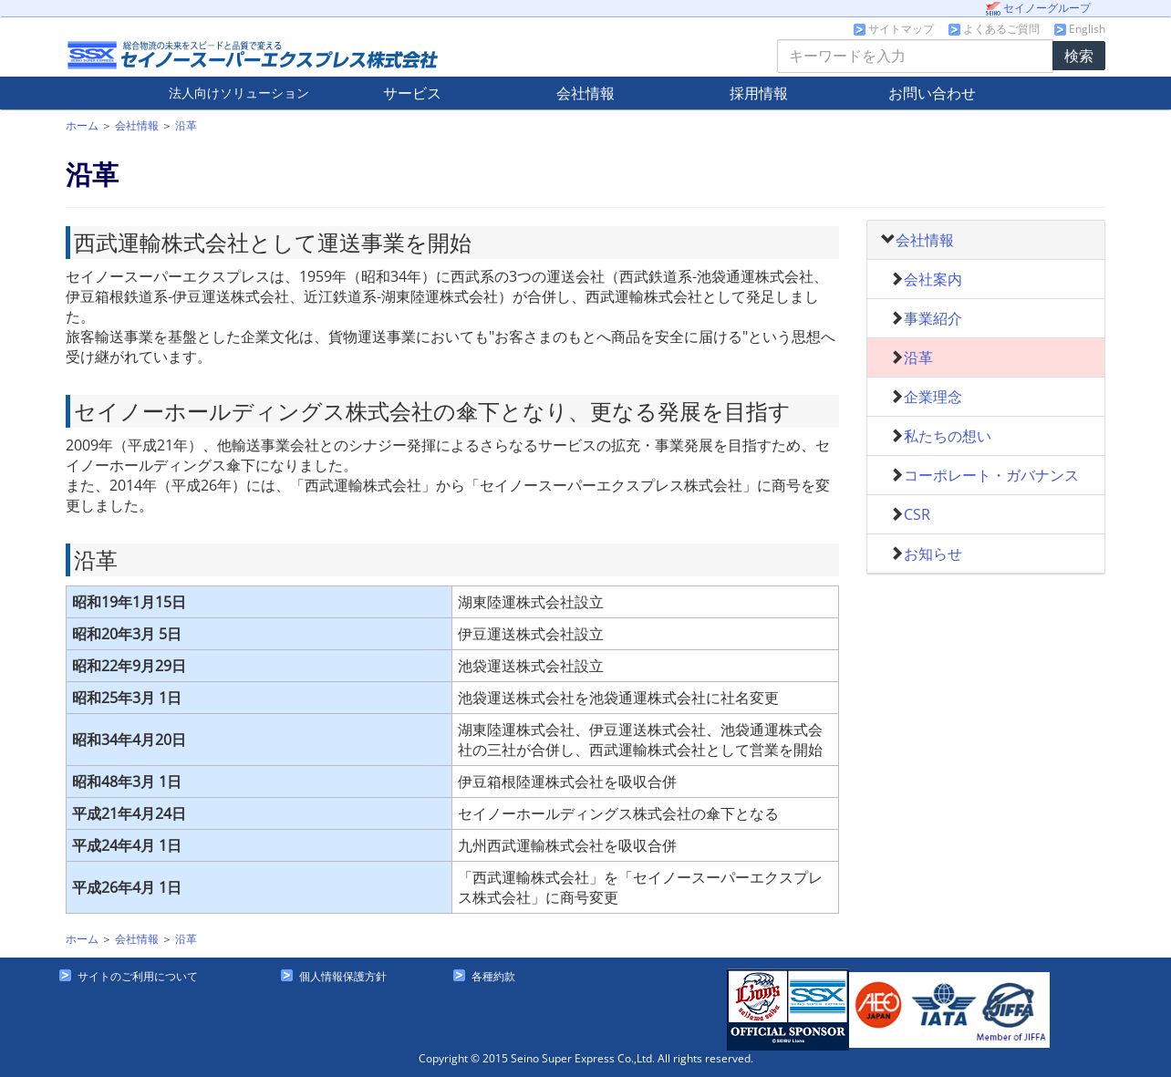The height and width of the screenshot is (1077, 1171).
Task: Open the お問い合わせ menu
Action: (x=932, y=93)
